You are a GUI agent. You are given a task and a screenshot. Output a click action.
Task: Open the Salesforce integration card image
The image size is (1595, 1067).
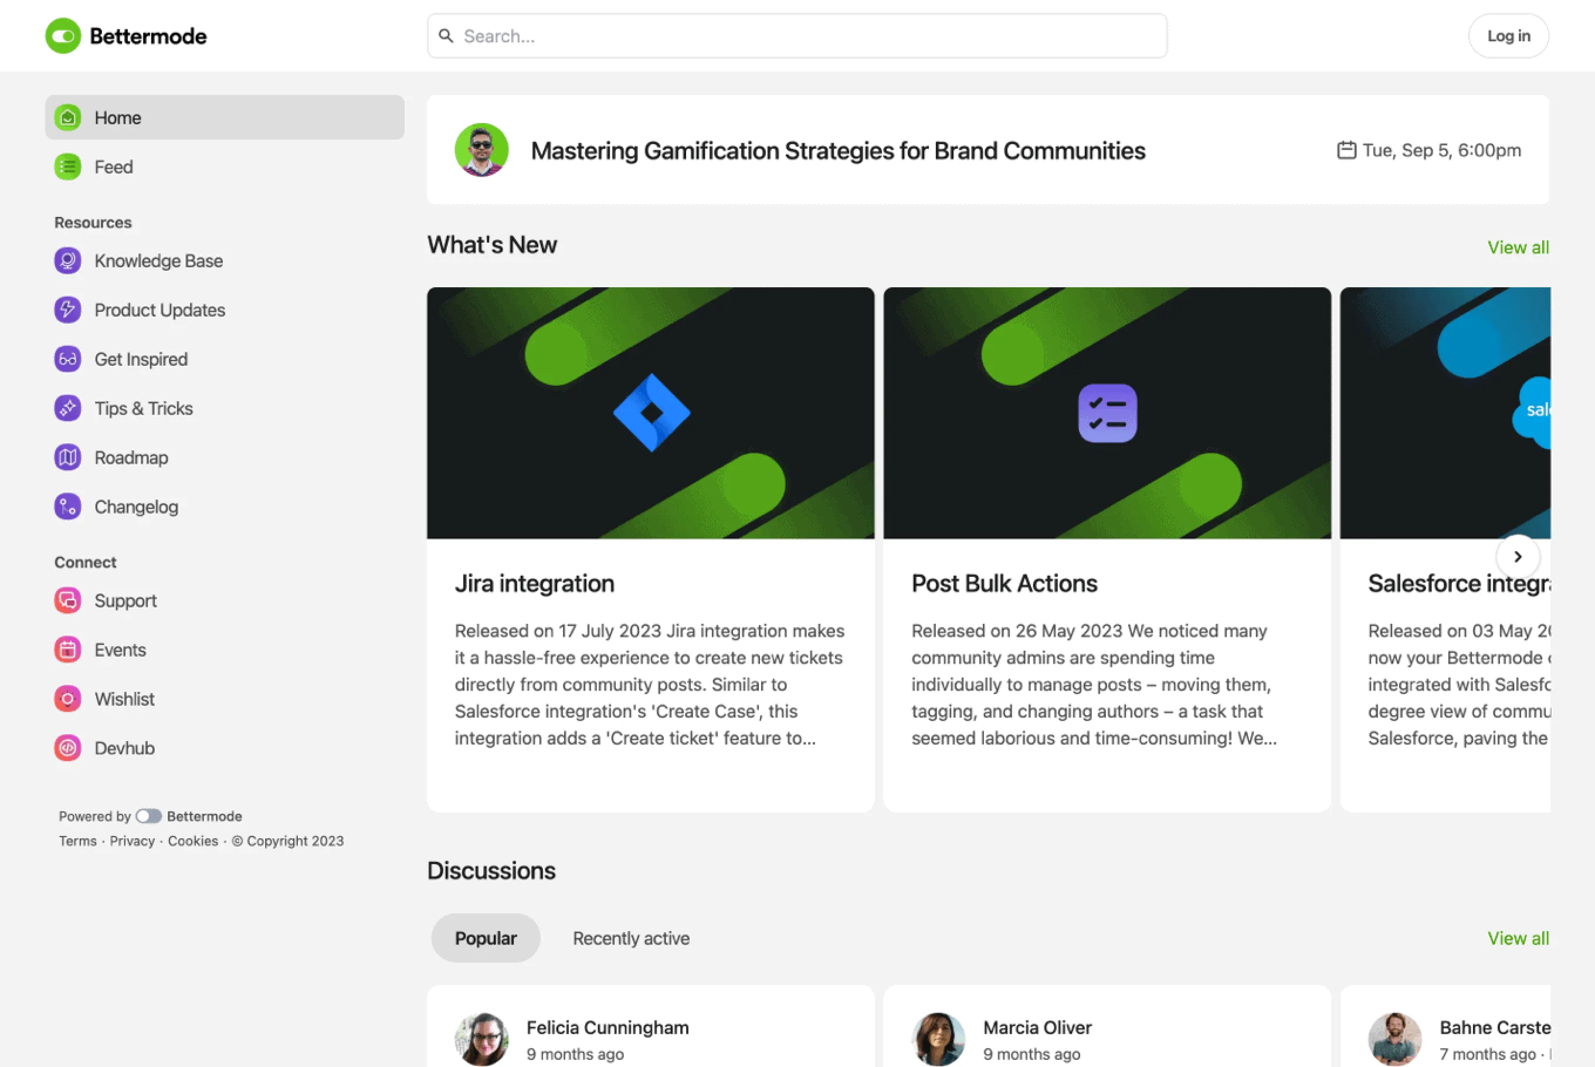tap(1445, 412)
